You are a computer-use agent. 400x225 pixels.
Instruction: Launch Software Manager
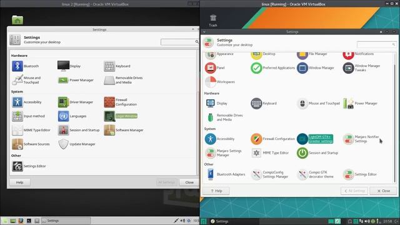click(x=124, y=130)
